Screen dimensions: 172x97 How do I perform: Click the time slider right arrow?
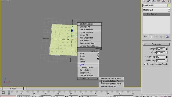(25, 89)
